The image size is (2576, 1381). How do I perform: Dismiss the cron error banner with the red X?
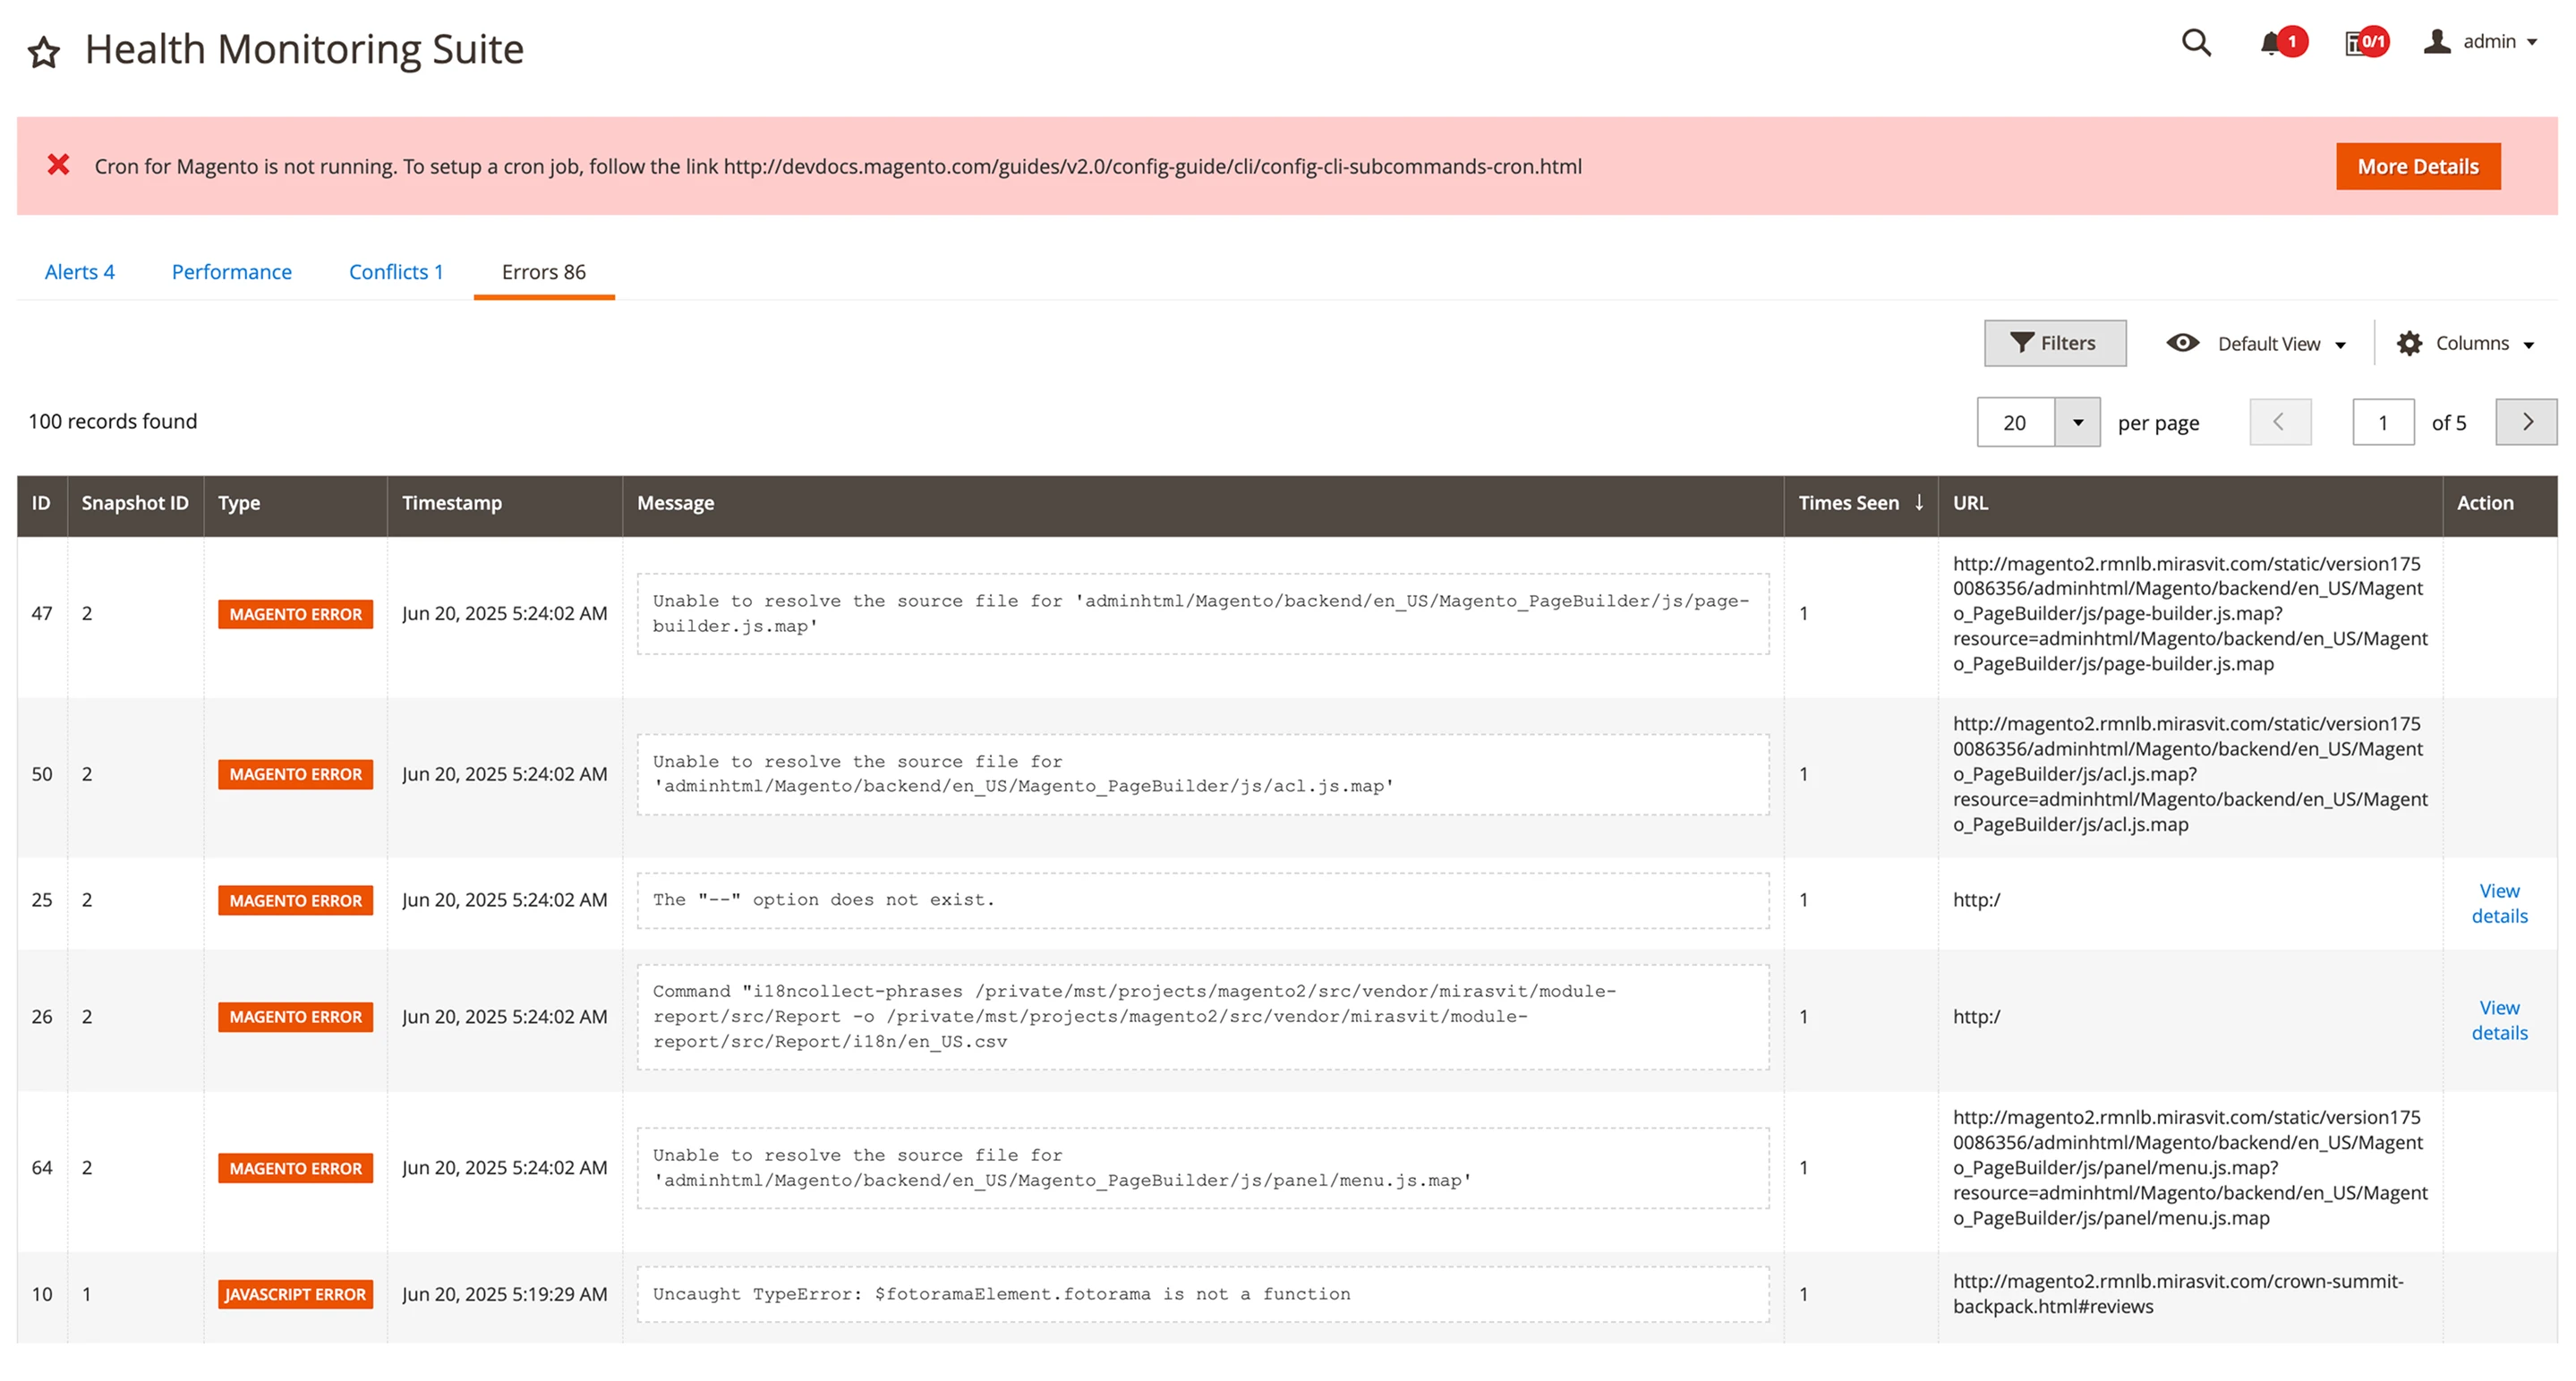click(60, 165)
